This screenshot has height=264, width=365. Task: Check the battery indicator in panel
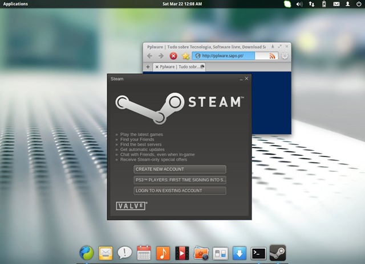324,4
